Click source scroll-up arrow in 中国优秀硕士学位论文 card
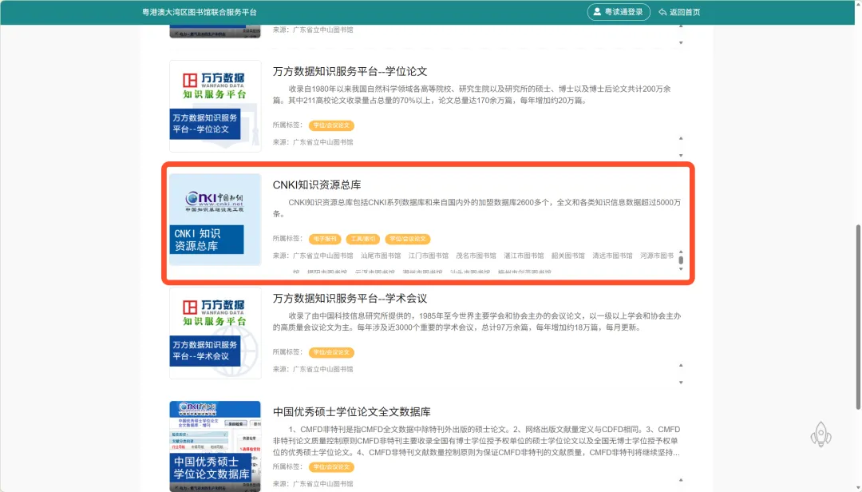Image resolution: width=862 pixels, height=492 pixels. [x=681, y=480]
